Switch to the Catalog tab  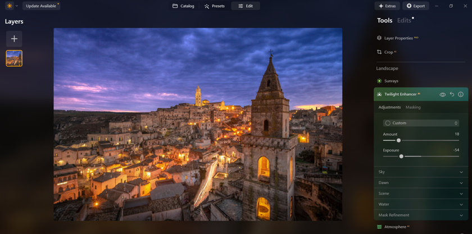pos(183,6)
